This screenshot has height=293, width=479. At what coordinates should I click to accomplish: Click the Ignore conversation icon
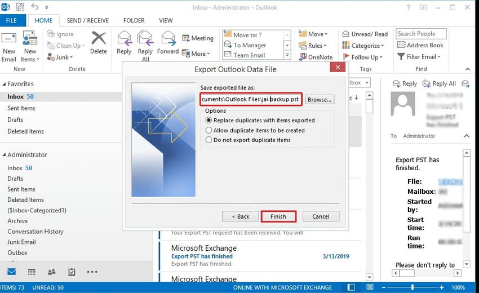coord(51,34)
